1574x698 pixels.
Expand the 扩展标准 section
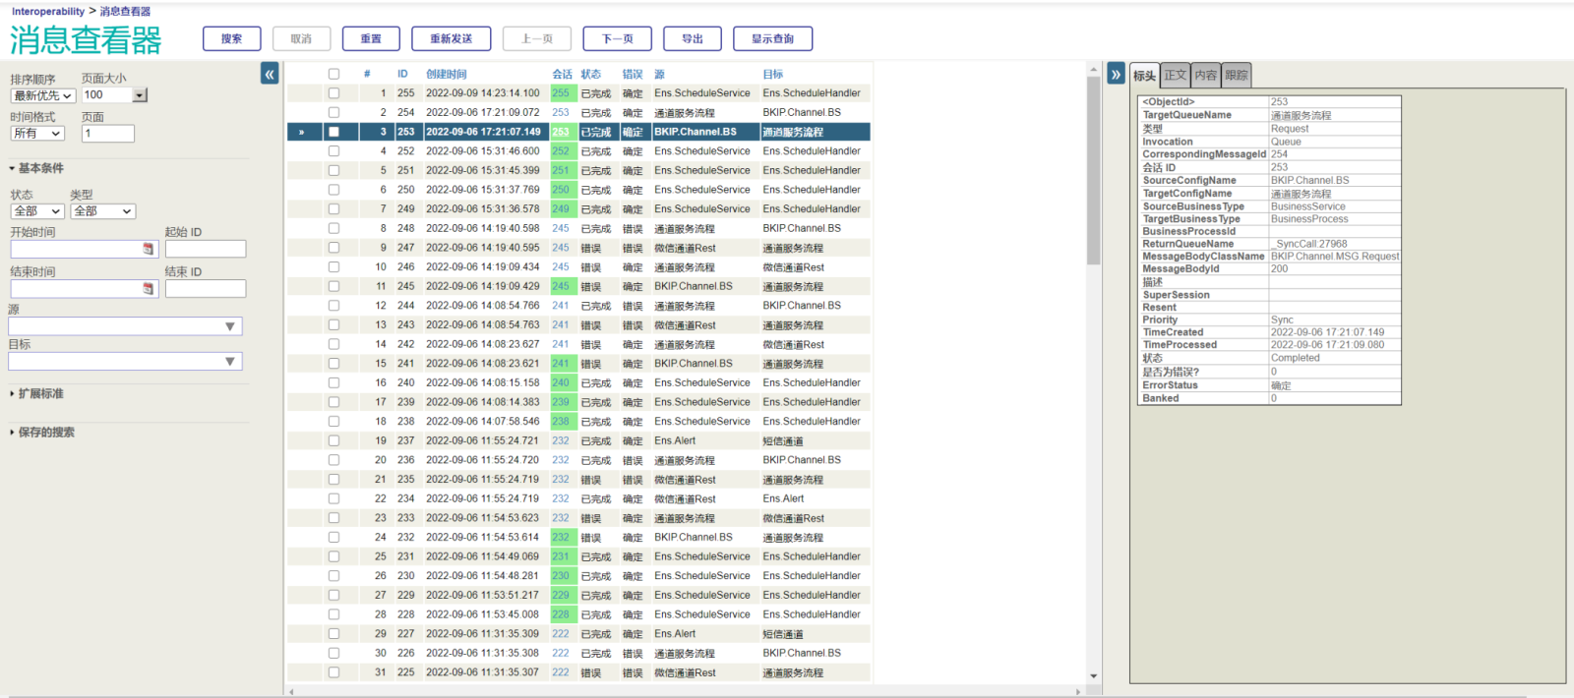pyautogui.click(x=40, y=394)
